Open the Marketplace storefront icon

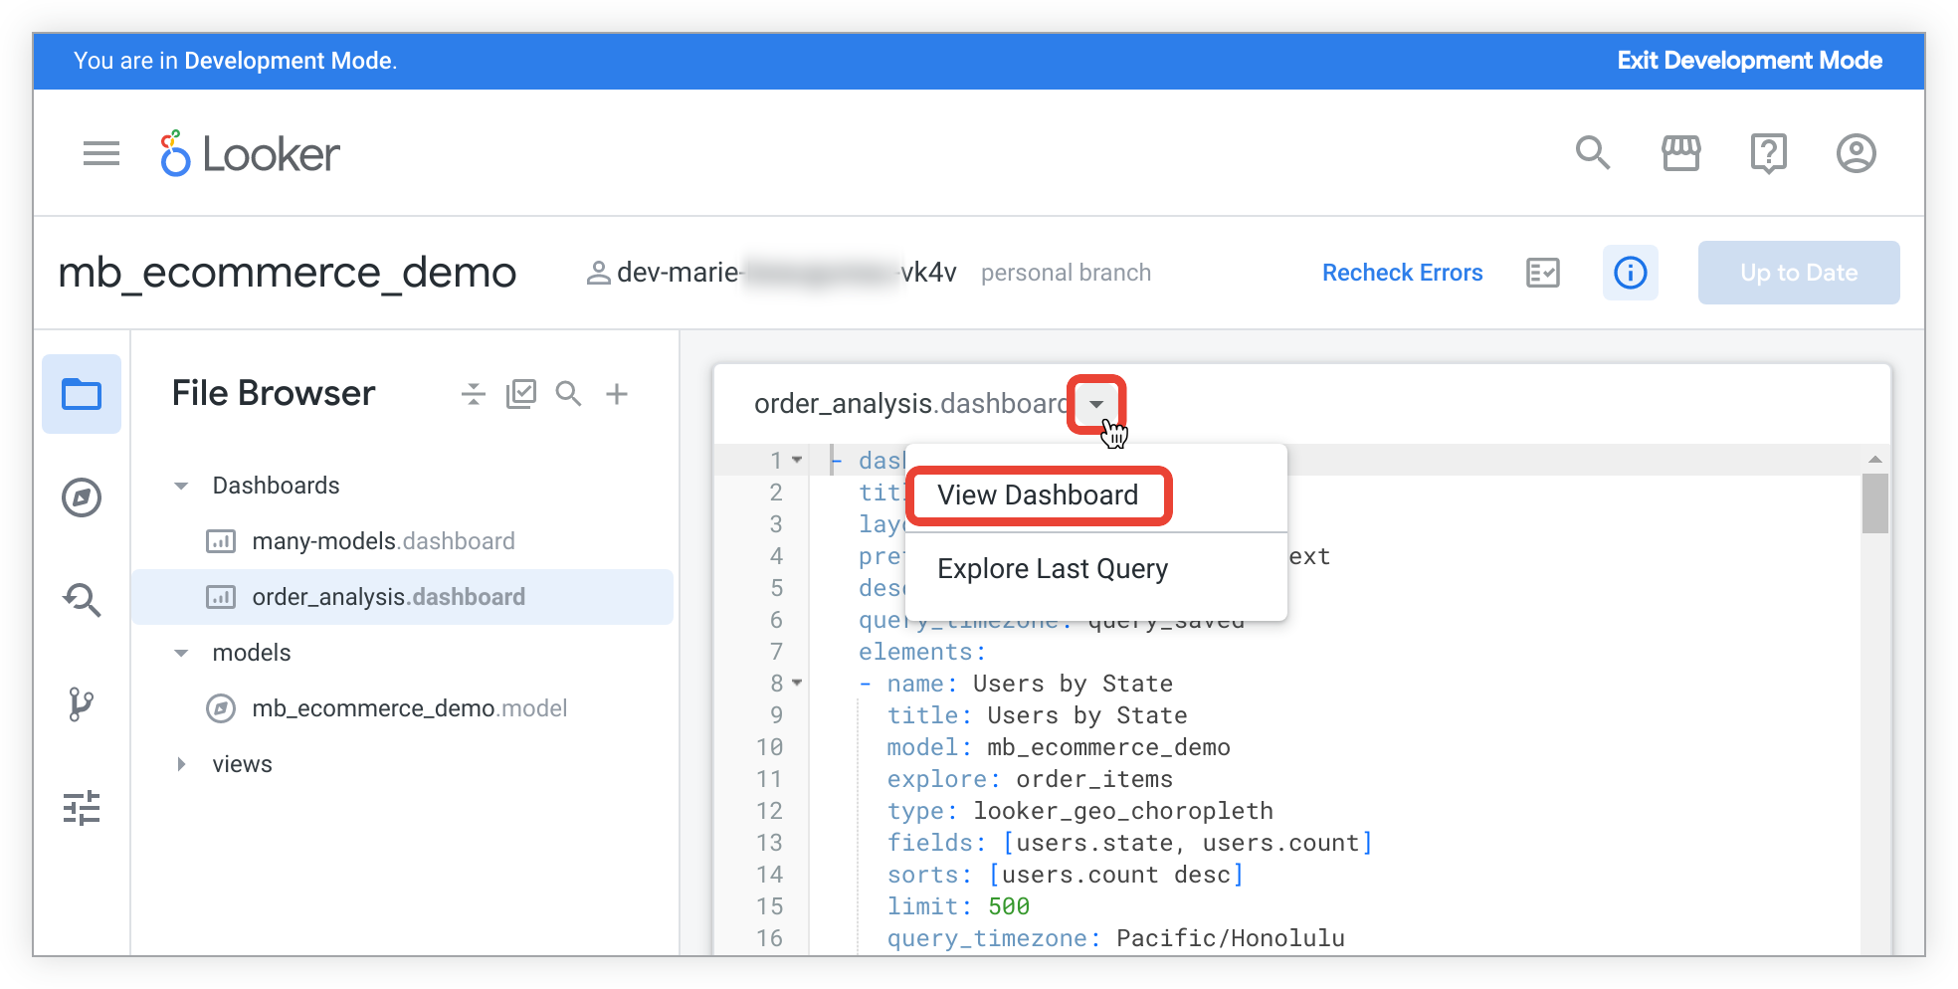click(x=1680, y=153)
